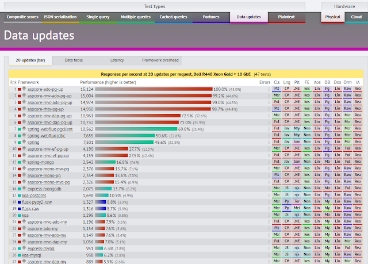Click the icon beside aspcore-mono-mw-pg

(24, 169)
